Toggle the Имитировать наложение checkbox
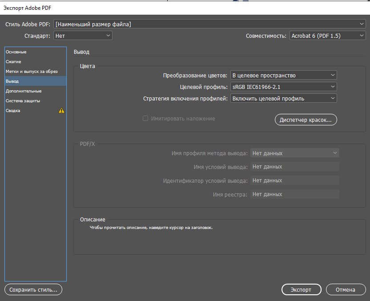Screen dimensions: 370x301 pyautogui.click(x=145, y=119)
